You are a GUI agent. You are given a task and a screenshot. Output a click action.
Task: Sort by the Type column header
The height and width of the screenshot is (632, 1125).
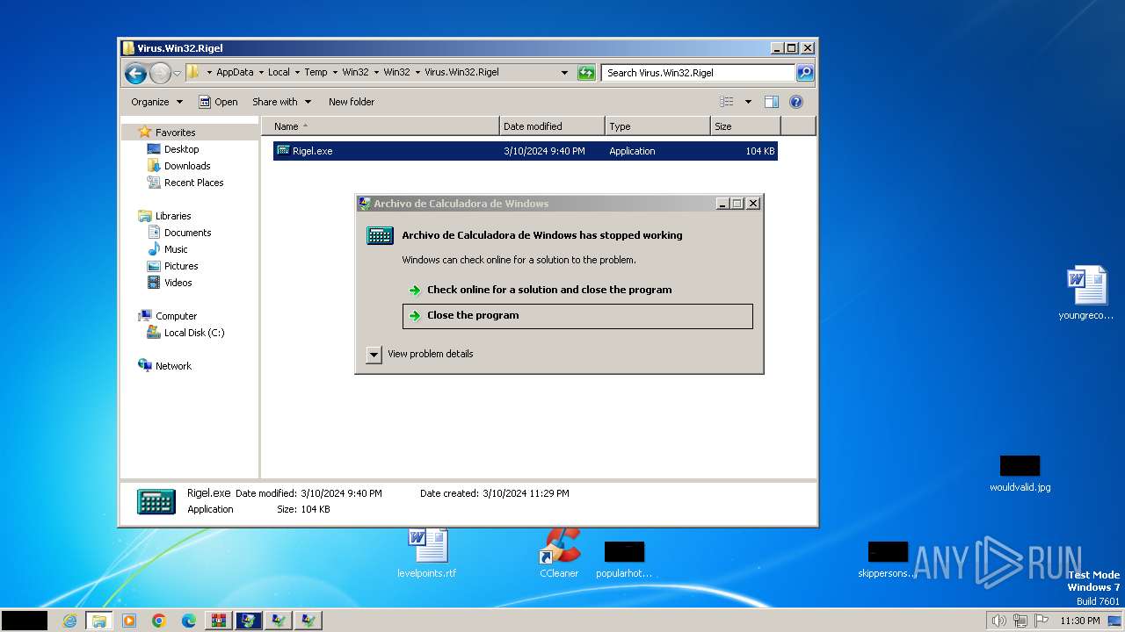tap(657, 126)
